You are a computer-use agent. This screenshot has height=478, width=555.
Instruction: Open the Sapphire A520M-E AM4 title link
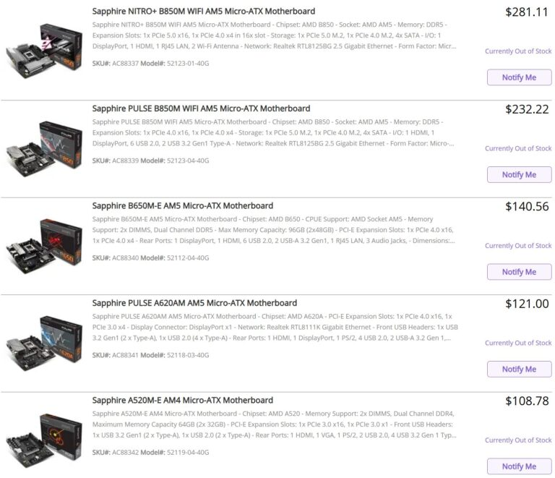click(183, 400)
